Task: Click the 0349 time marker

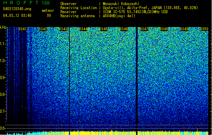Action: pos(184,29)
